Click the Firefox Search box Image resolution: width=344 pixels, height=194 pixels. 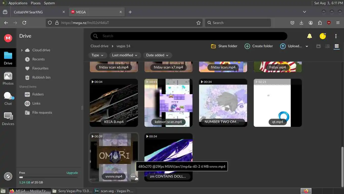pos(238,23)
